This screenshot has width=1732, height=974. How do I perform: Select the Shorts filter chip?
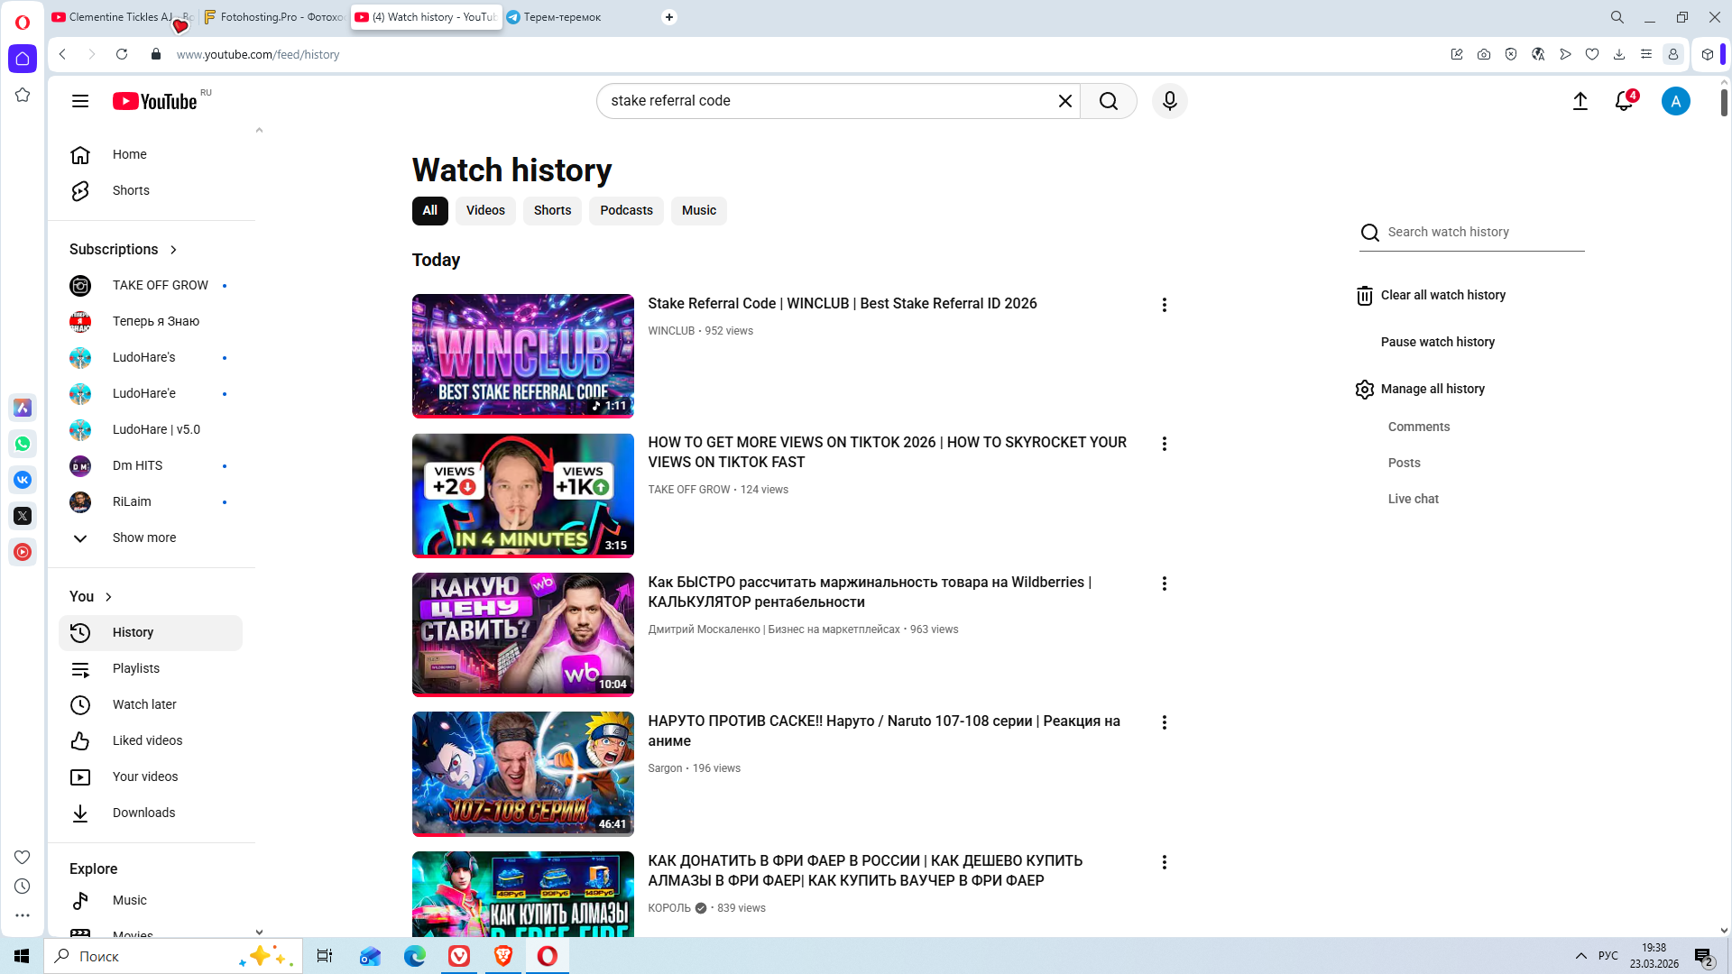point(552,210)
